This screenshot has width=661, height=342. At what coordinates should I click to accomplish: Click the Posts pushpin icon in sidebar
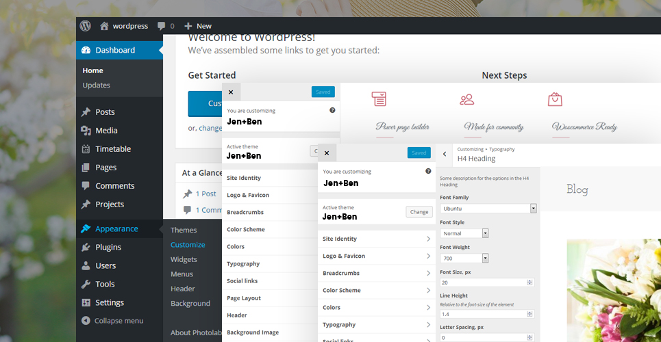86,112
